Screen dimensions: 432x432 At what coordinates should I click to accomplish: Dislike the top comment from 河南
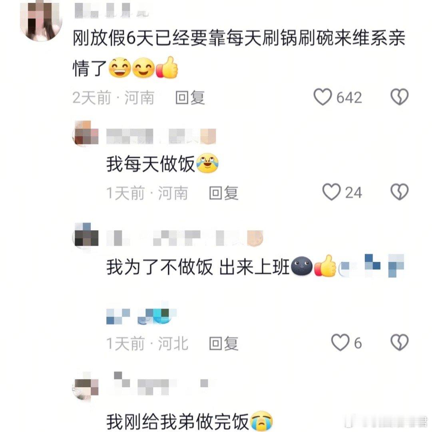click(399, 97)
